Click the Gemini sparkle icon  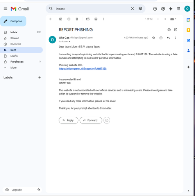[171, 9]
